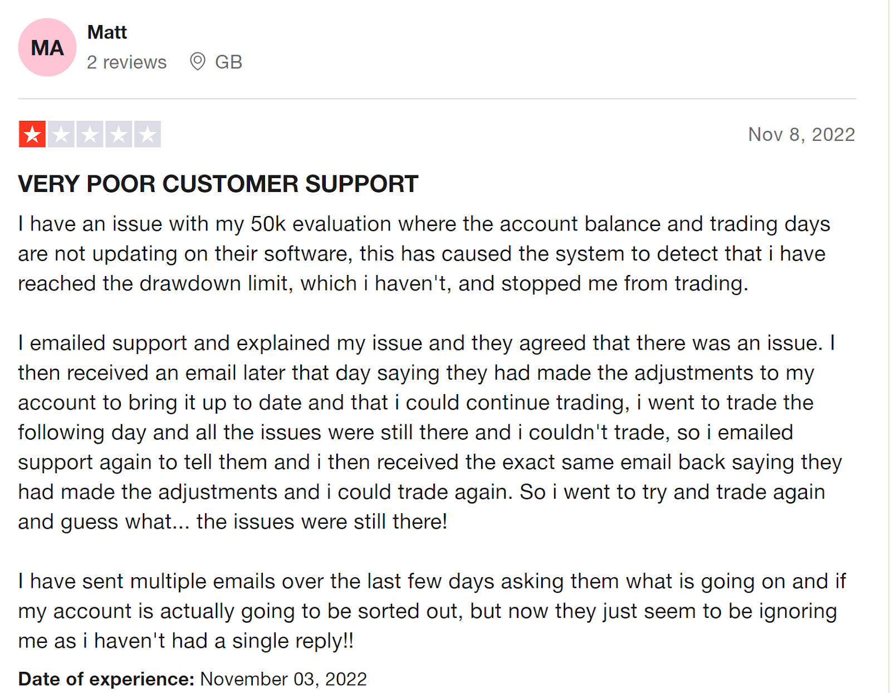The width and height of the screenshot is (891, 693).
Task: Click the paragraph about sending multiple emails
Action: [x=432, y=611]
